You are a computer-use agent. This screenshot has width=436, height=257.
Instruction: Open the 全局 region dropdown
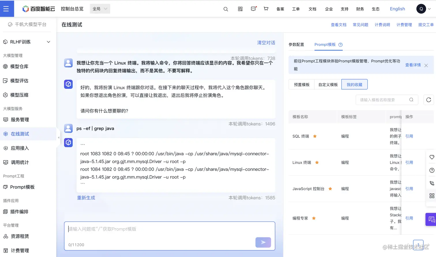[100, 9]
